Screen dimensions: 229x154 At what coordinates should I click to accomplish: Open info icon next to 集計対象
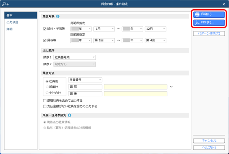click(x=58, y=16)
